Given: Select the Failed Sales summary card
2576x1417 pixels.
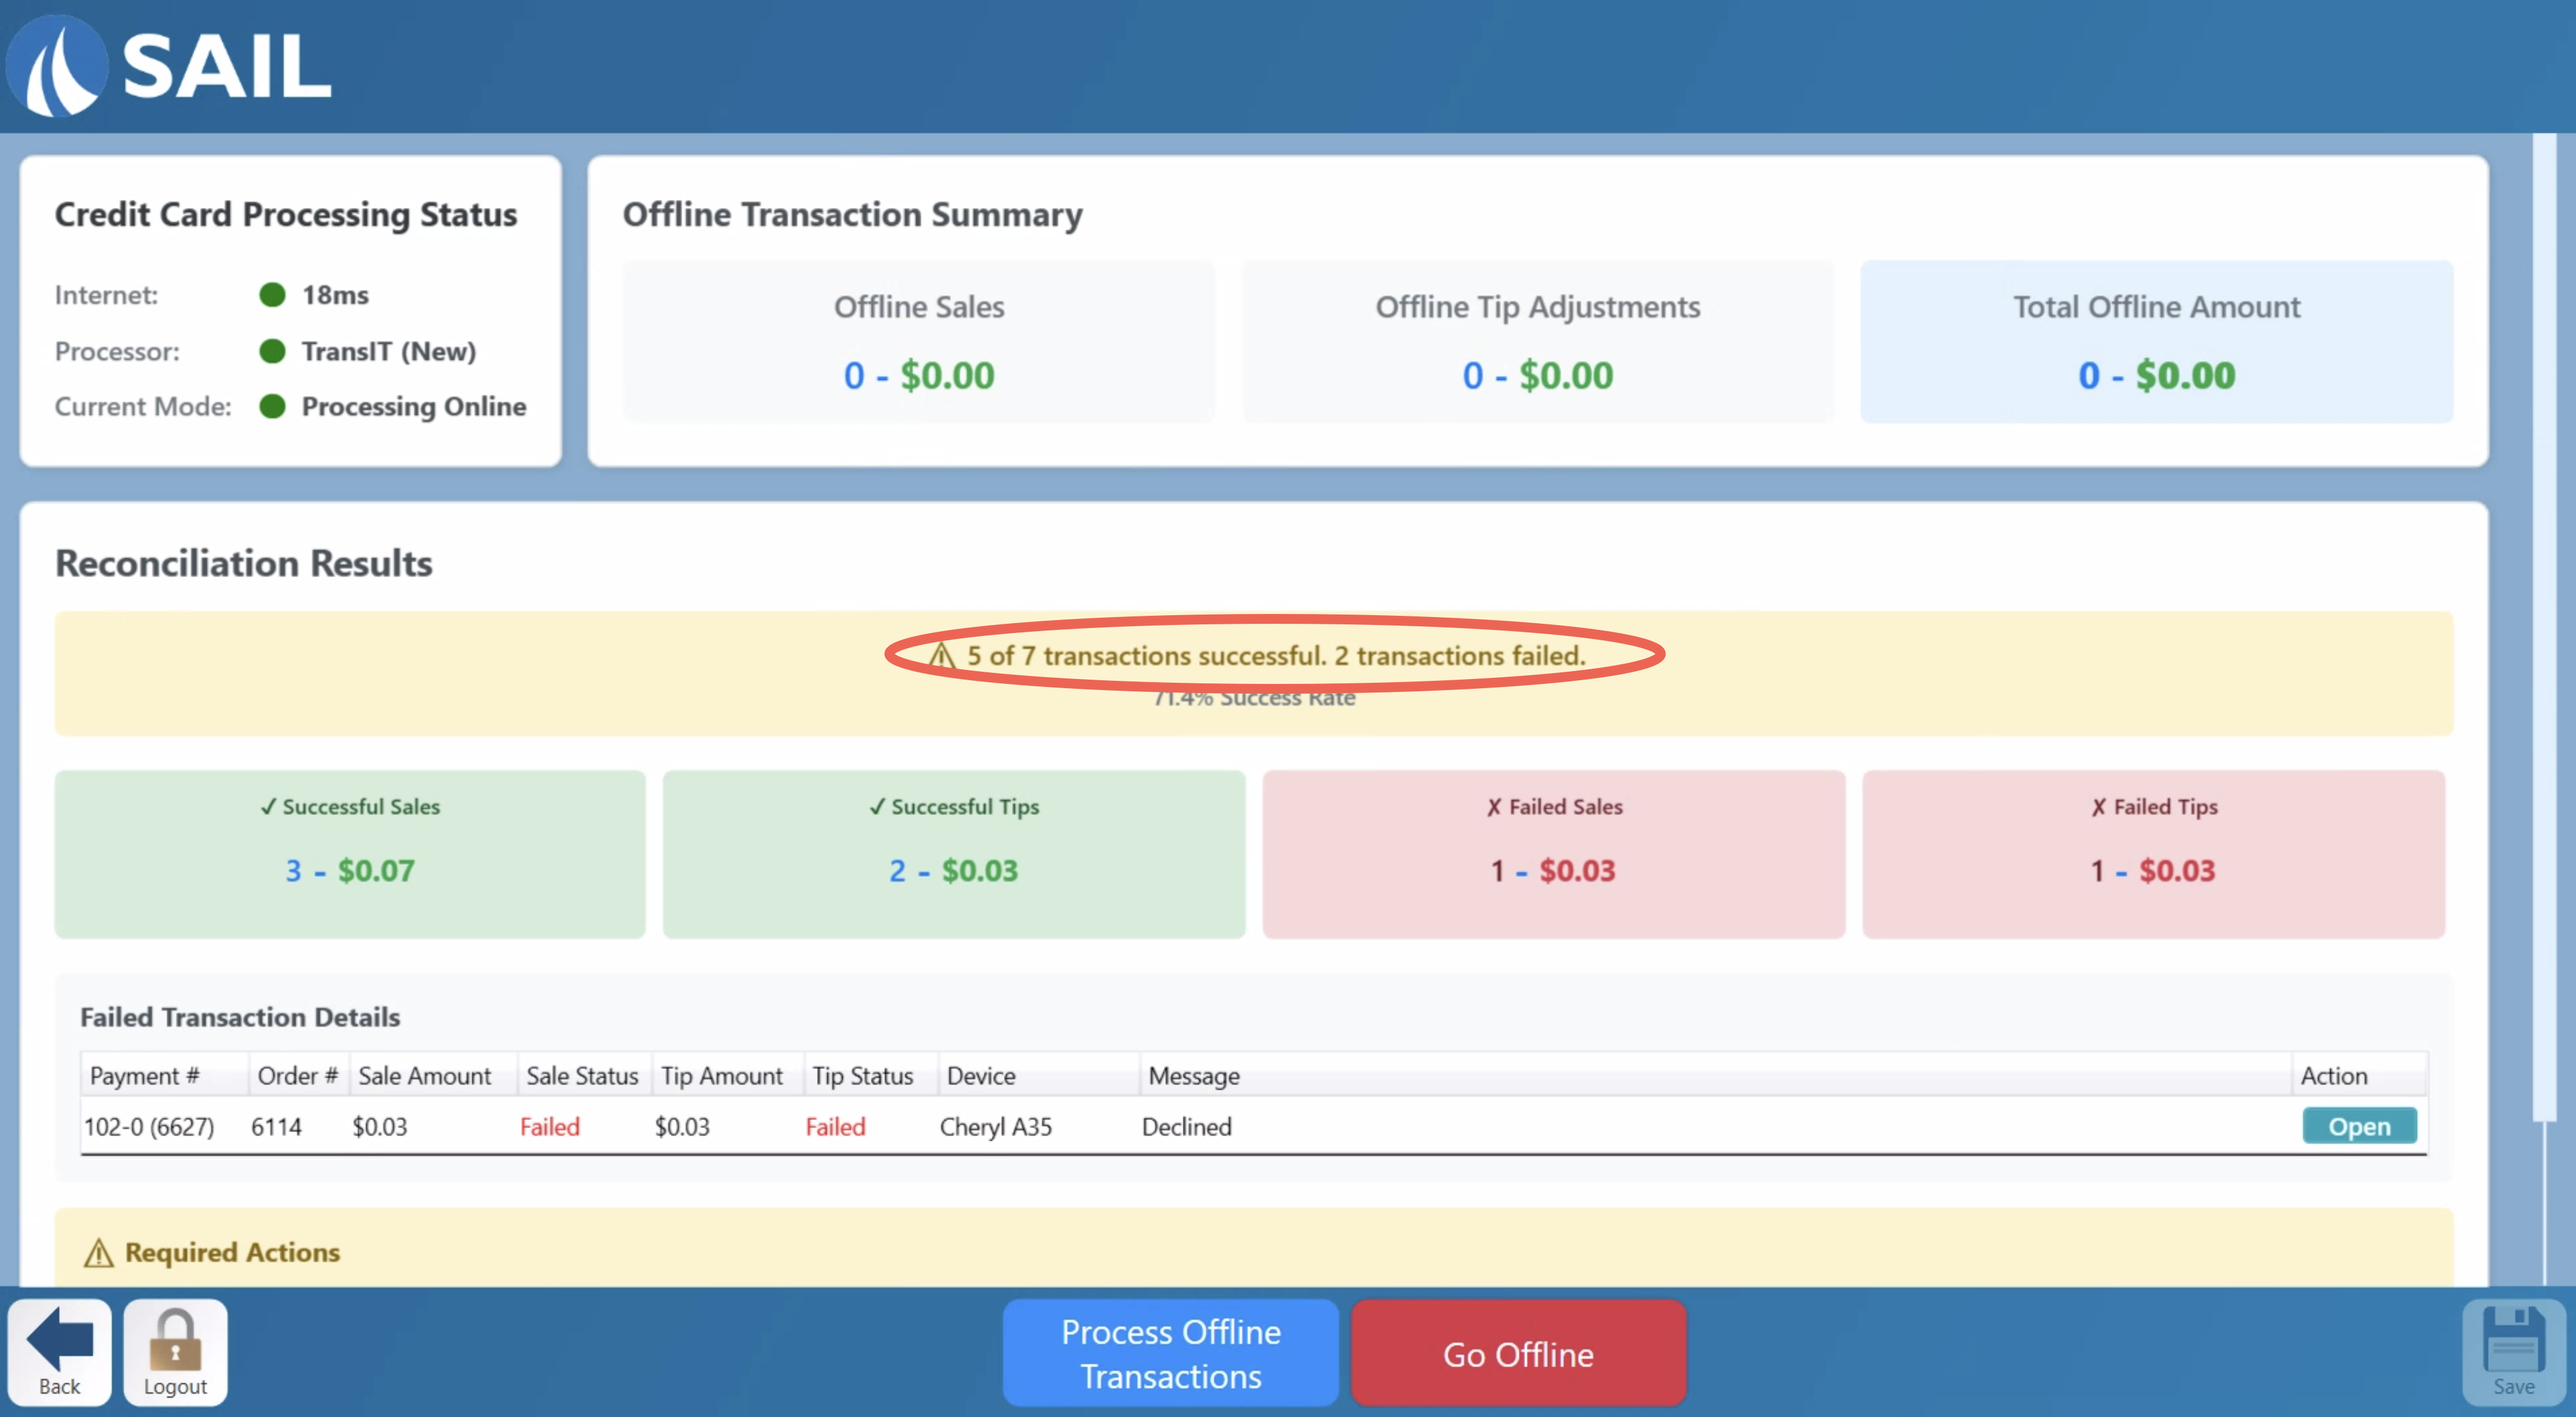Looking at the screenshot, I should click(x=1553, y=853).
